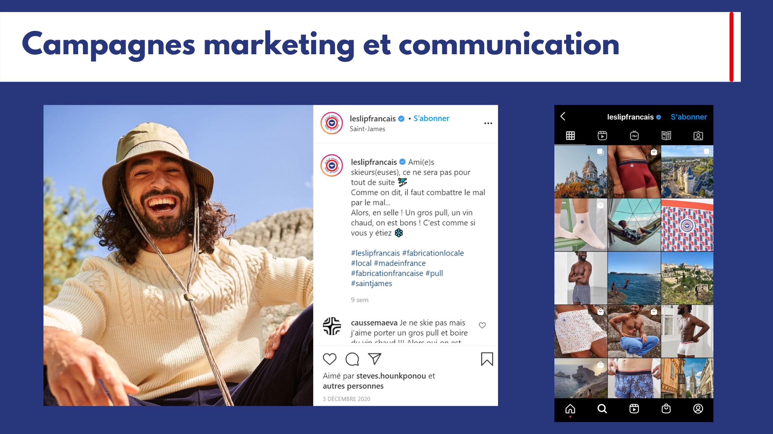Open the guides tab icon

click(666, 136)
